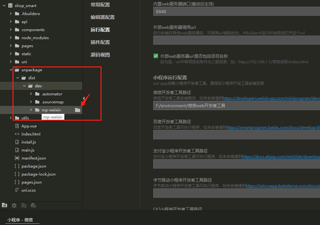Collapse the shop_smart project root
Viewport: 320px width, 225px height.
4,6
